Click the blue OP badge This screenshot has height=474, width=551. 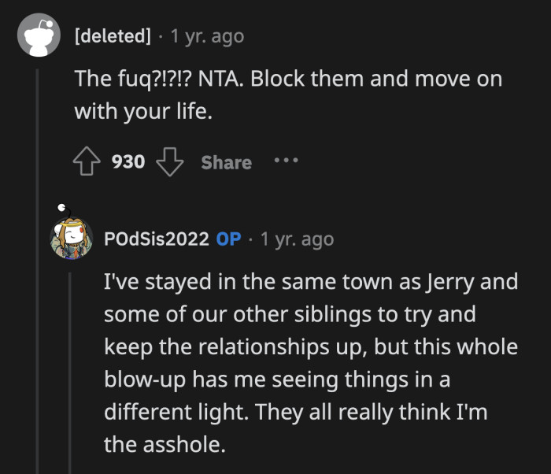229,239
